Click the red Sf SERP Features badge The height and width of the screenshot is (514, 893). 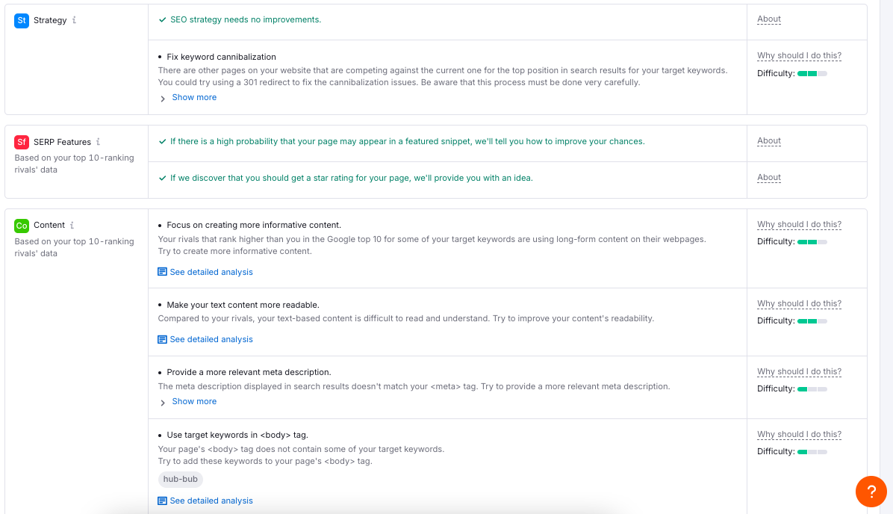coord(22,142)
